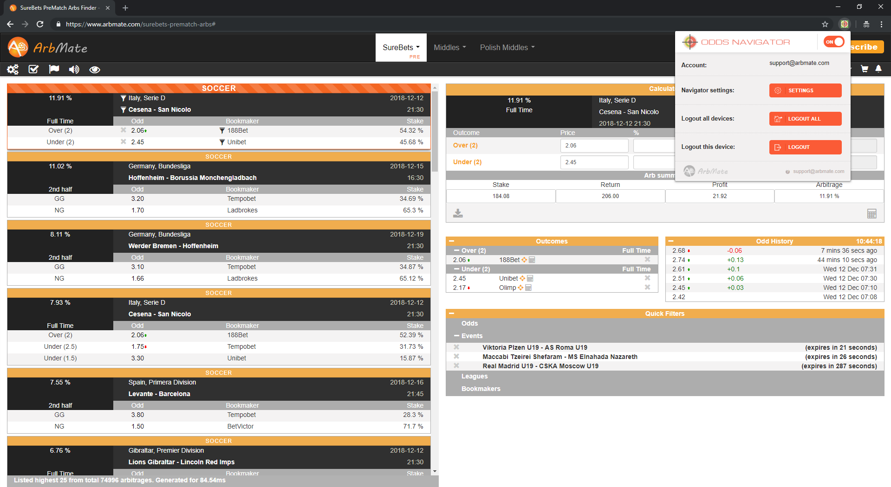Open the notifications bell icon
The image size is (891, 487).
[878, 69]
